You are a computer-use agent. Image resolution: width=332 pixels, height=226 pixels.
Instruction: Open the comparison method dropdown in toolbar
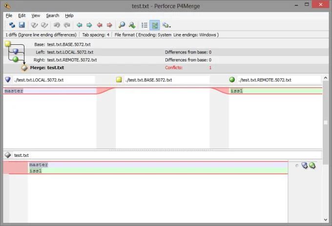(166, 25)
